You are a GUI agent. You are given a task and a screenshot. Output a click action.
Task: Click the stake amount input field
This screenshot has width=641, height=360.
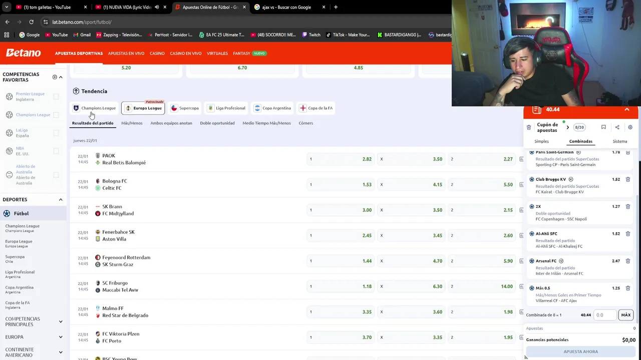(605, 315)
